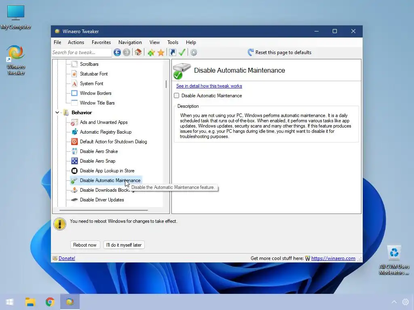Open the Recycle Bin desktop icon

394,260
